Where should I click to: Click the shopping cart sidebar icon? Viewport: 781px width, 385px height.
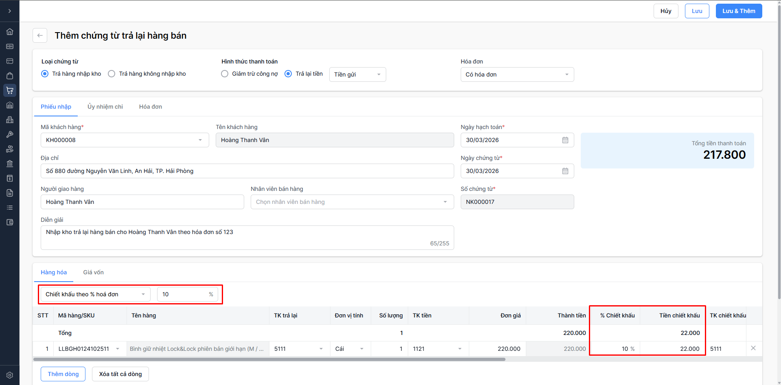click(x=10, y=90)
